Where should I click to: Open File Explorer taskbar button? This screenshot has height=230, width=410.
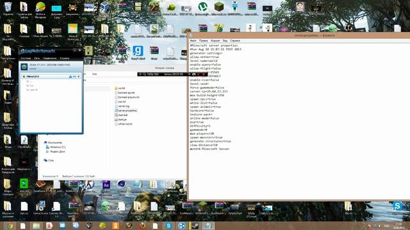point(36,226)
